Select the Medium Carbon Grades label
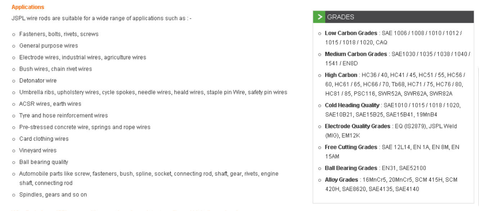Viewport: 479px width, 211px height. pyautogui.click(x=356, y=54)
